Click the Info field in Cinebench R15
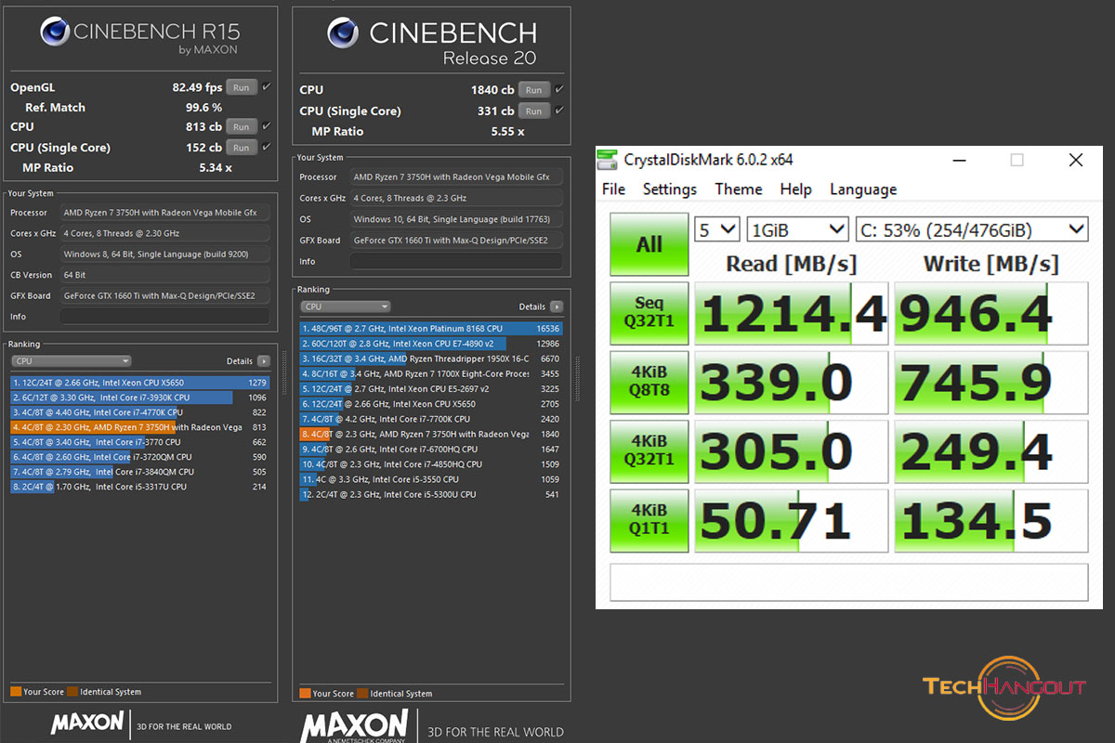Image resolution: width=1115 pixels, height=743 pixels. tap(165, 317)
